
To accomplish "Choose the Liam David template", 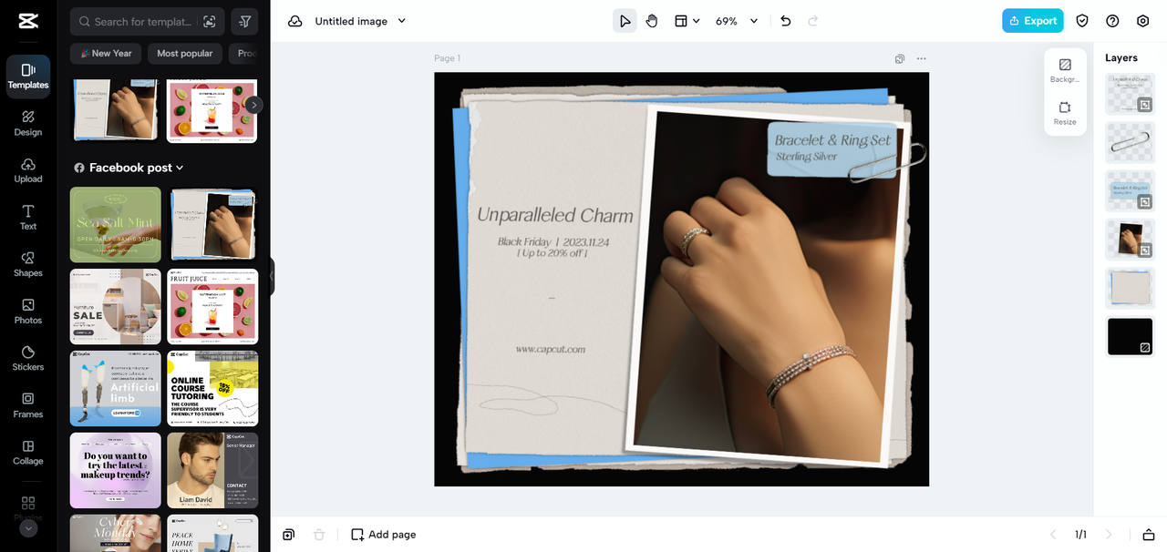I will (x=212, y=470).
